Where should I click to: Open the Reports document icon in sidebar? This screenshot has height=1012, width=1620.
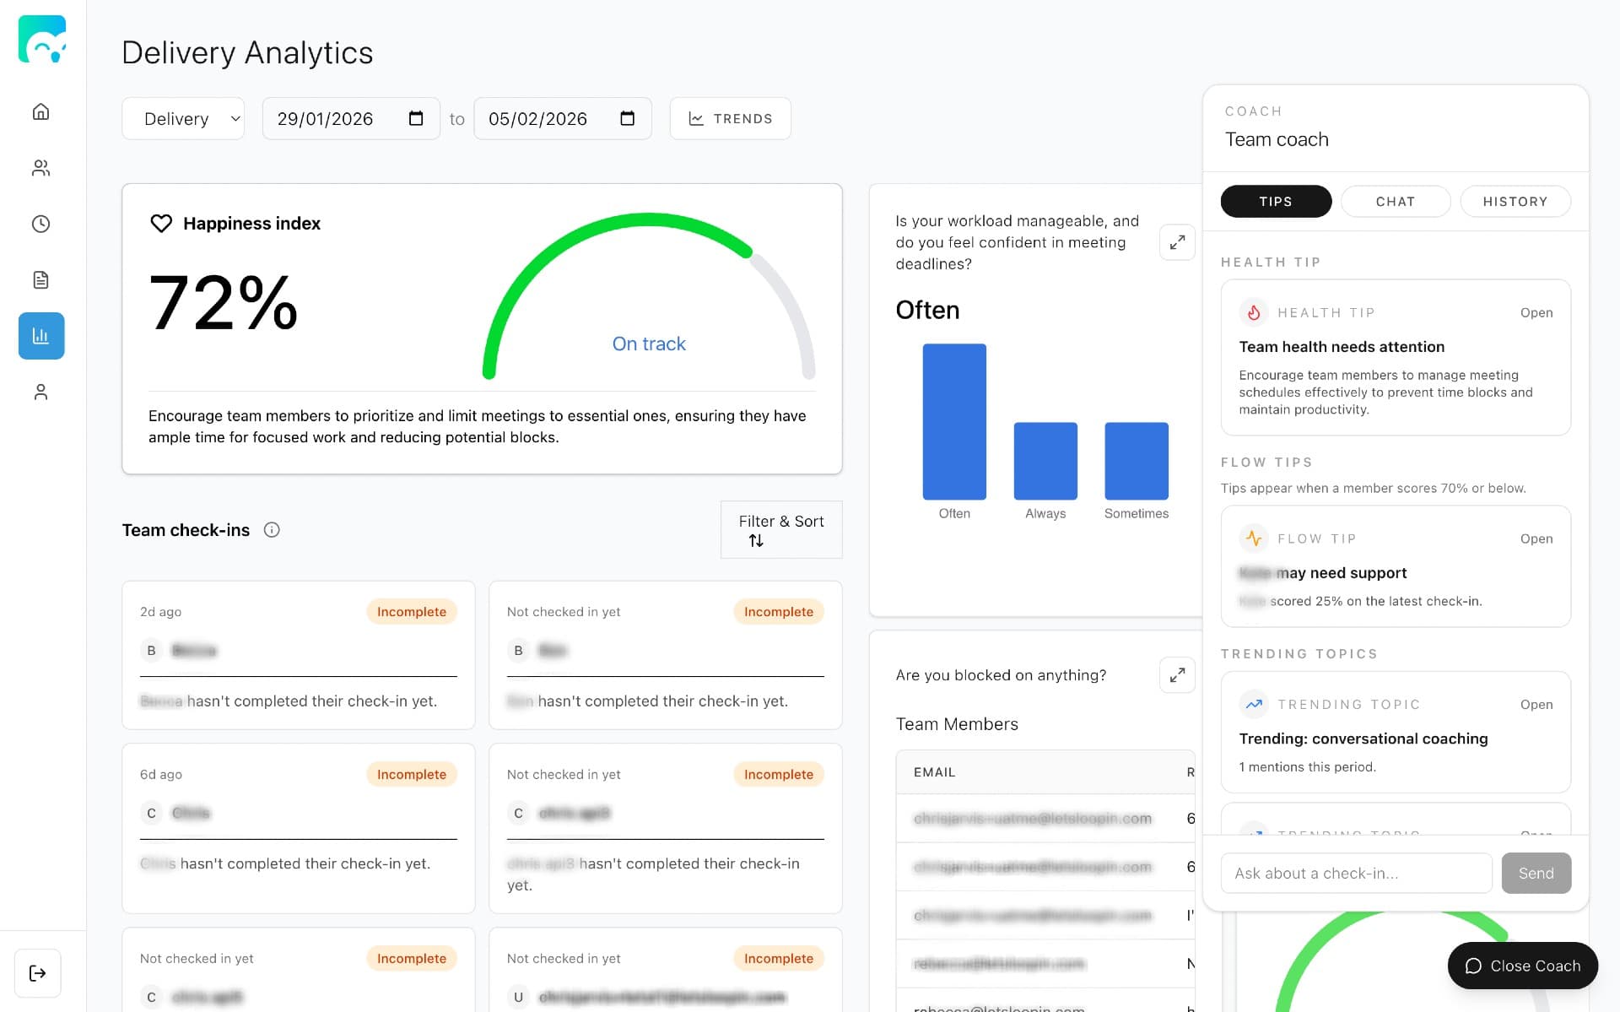tap(40, 279)
